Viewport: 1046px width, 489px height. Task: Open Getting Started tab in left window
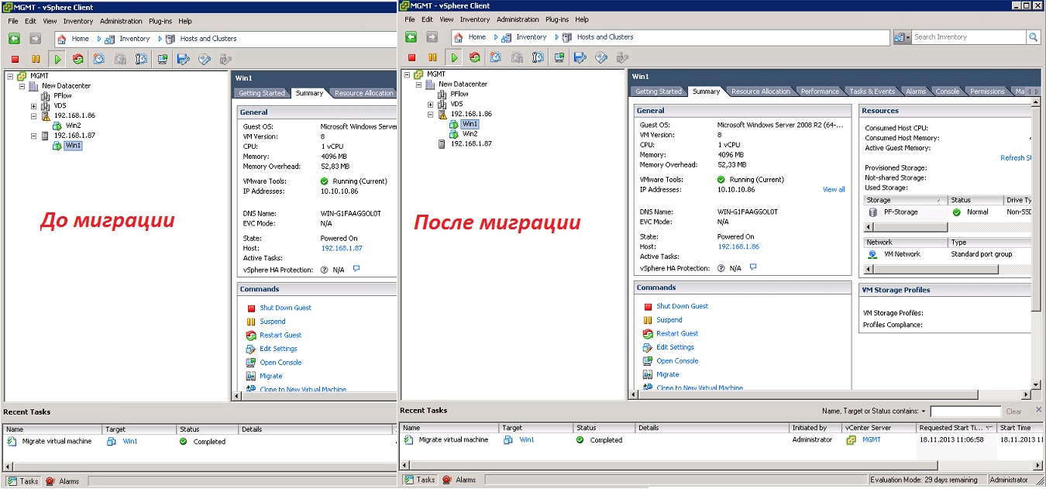262,93
